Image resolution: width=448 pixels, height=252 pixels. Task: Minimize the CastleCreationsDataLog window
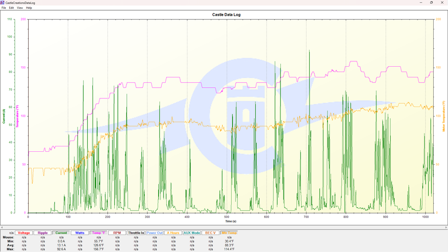(x=421, y=3)
